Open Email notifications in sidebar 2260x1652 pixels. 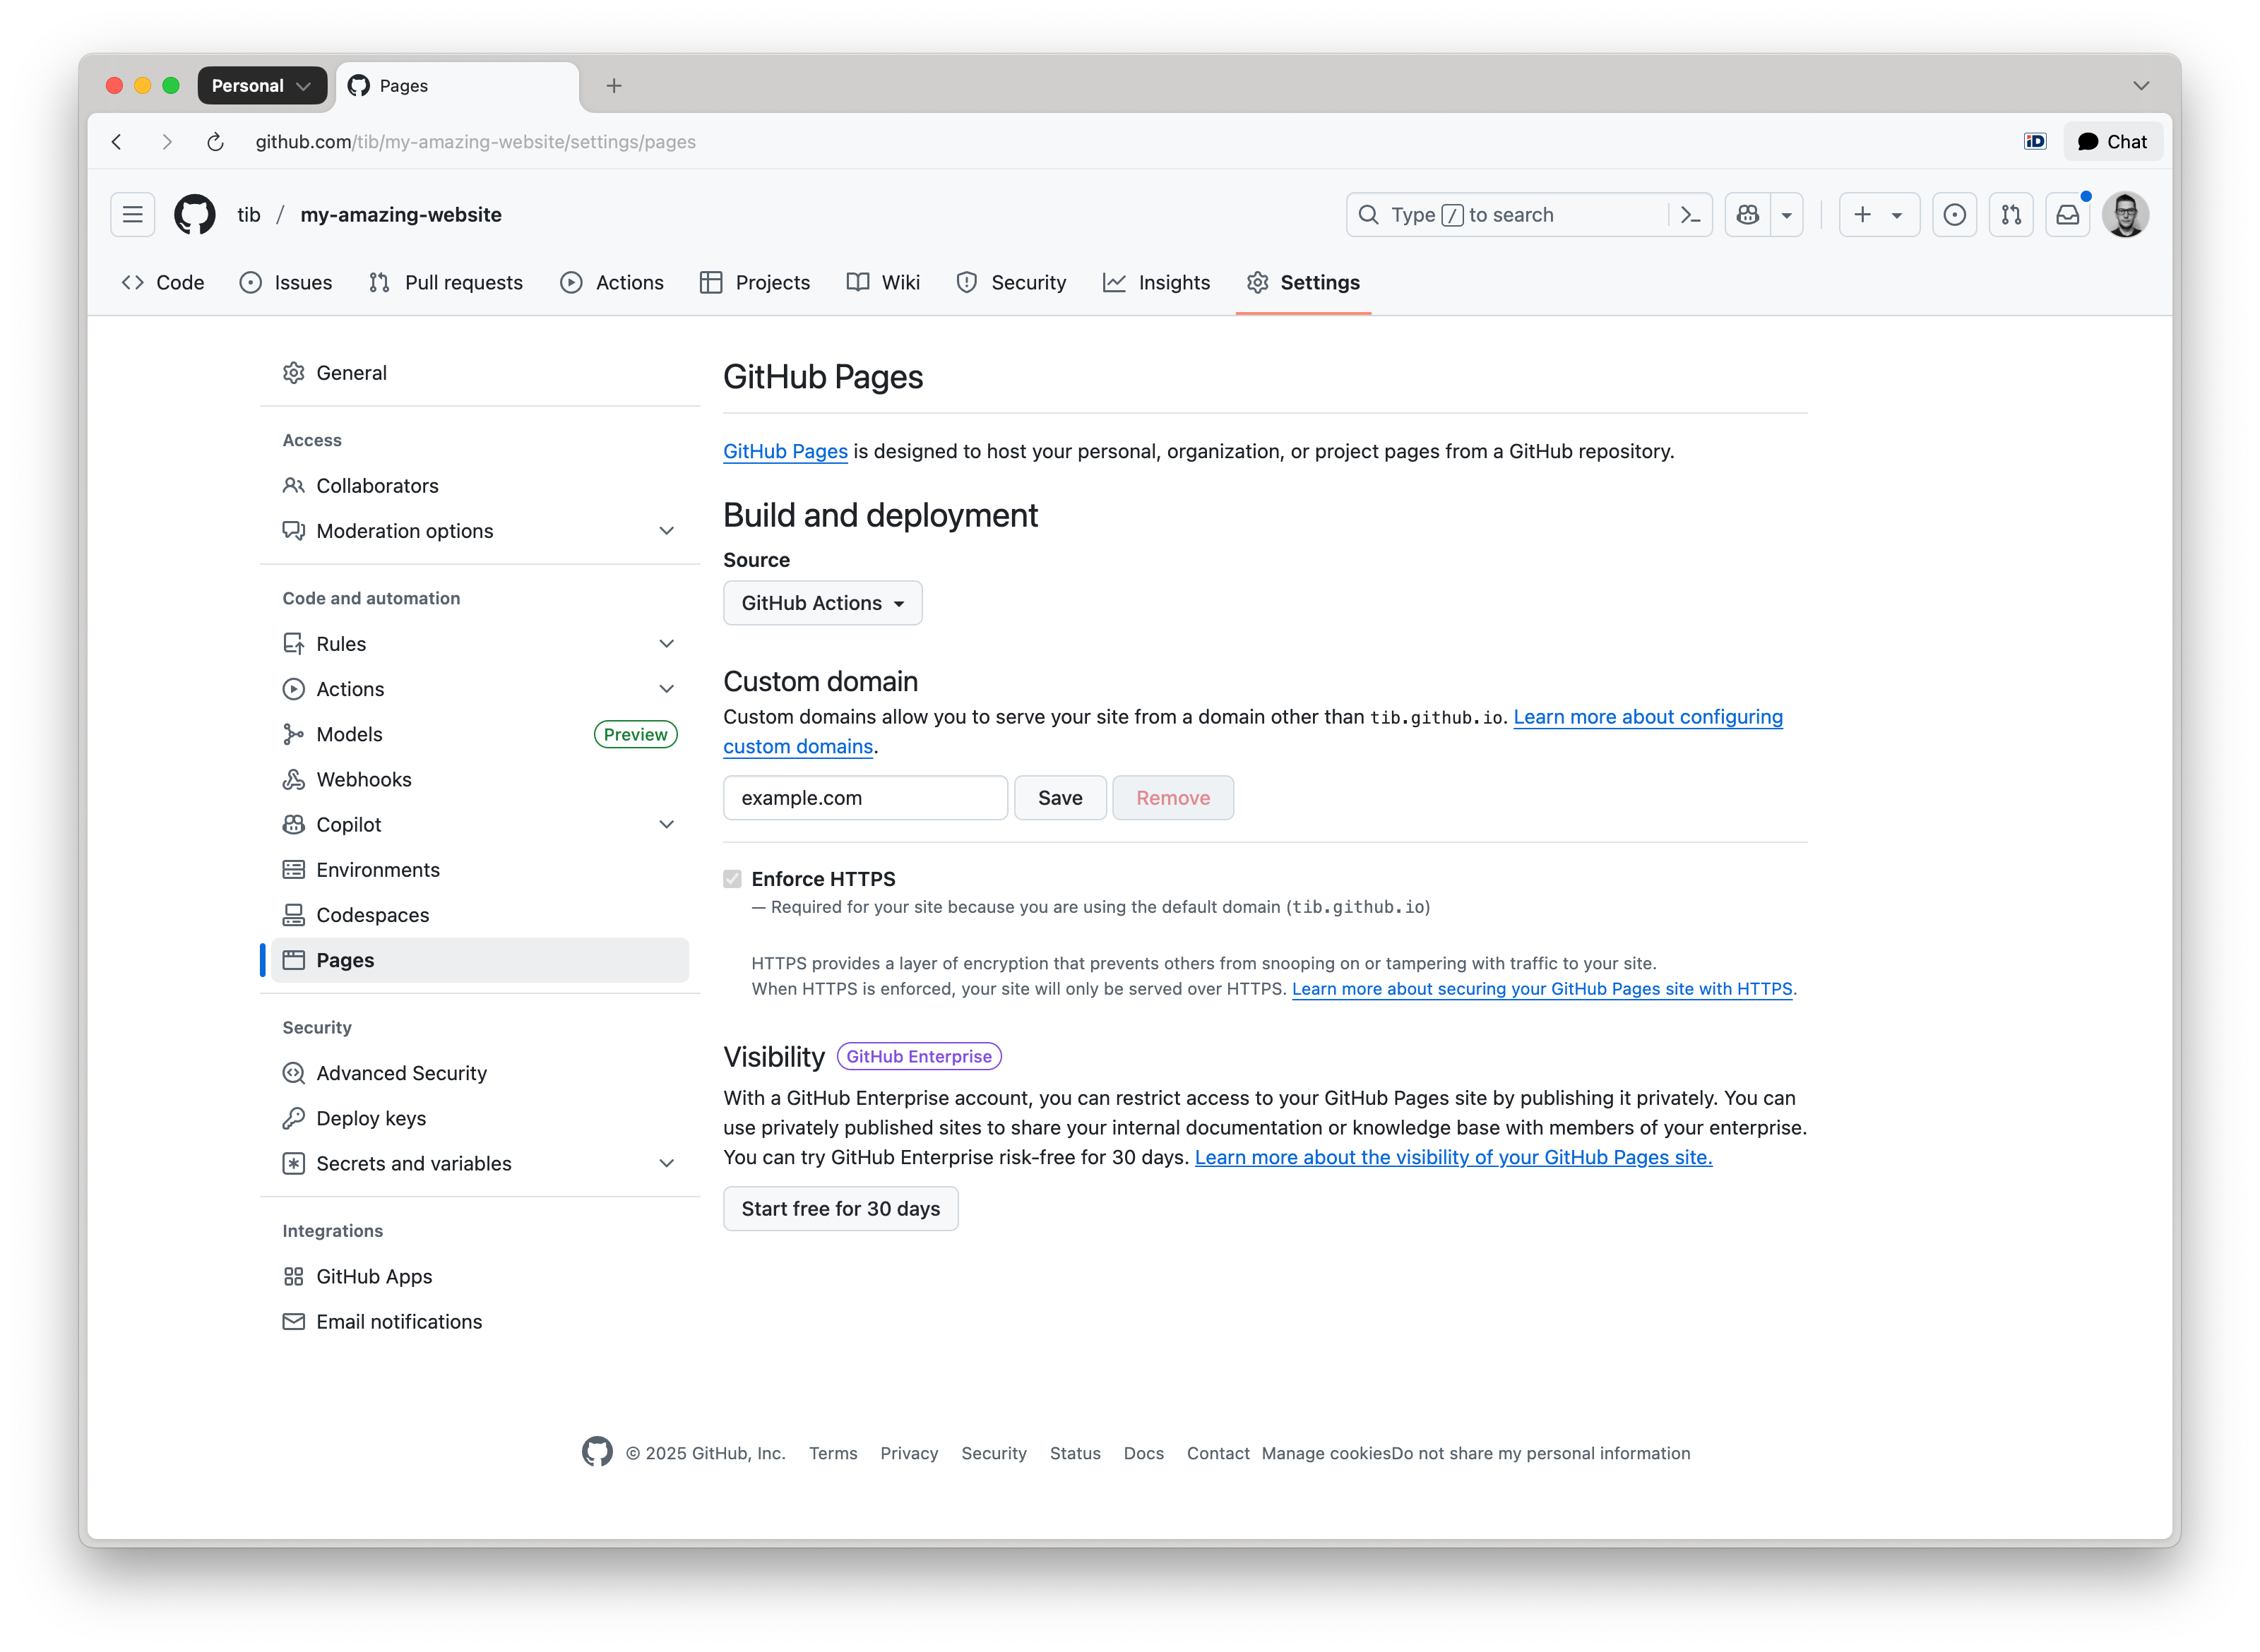coord(480,1322)
